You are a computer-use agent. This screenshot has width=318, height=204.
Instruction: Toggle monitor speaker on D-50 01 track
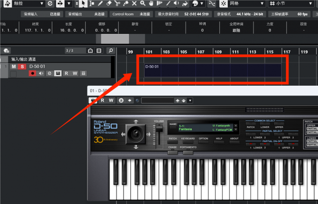(41, 73)
